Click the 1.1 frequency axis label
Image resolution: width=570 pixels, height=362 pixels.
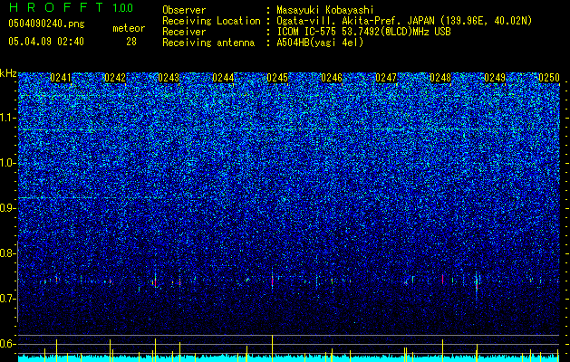click(x=7, y=118)
